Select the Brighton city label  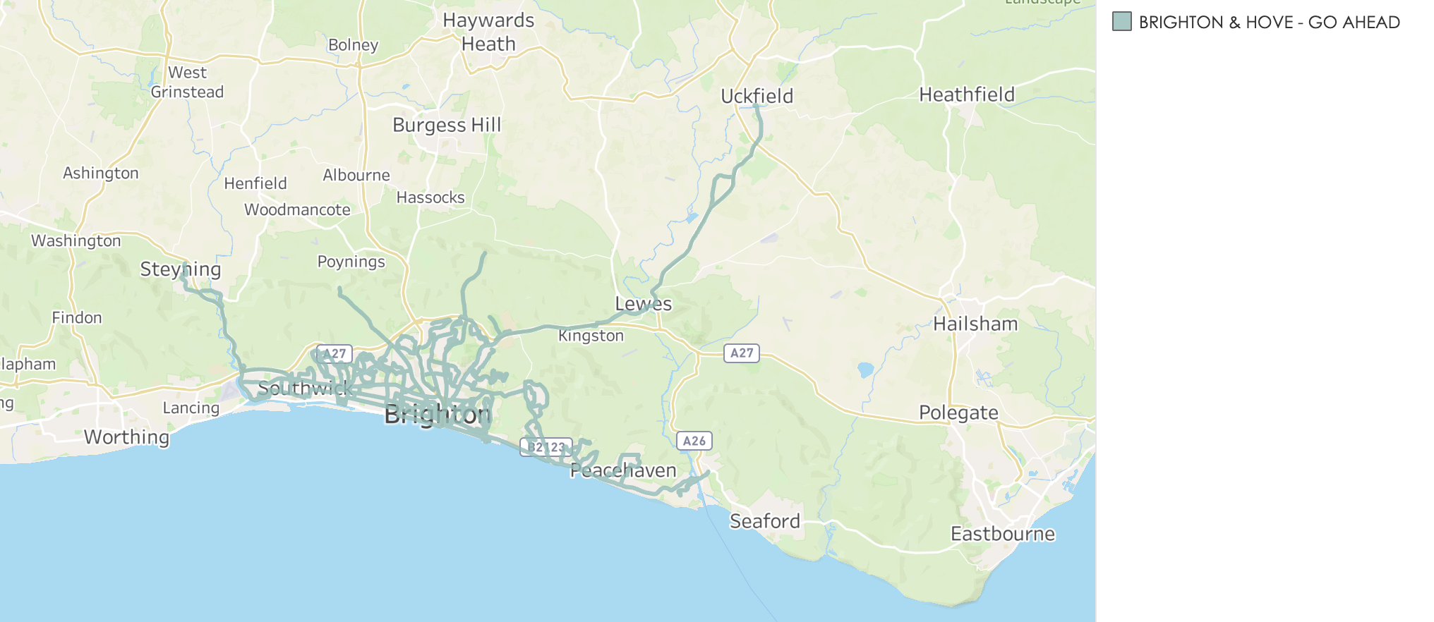tap(438, 415)
